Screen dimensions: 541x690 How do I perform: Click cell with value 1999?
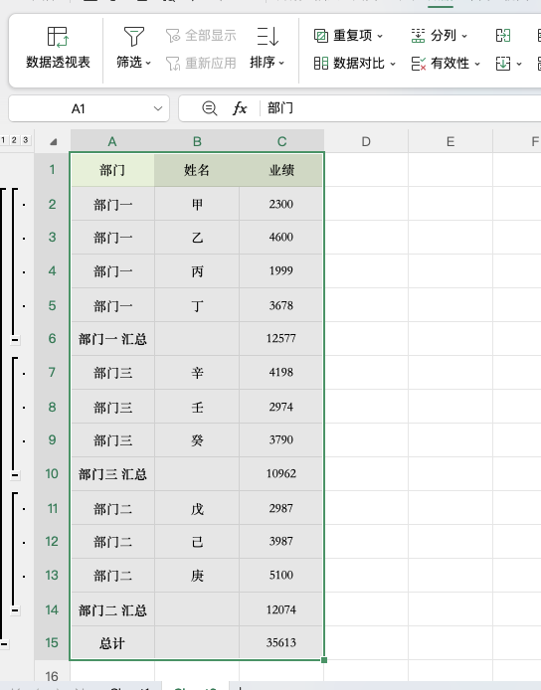(x=281, y=271)
